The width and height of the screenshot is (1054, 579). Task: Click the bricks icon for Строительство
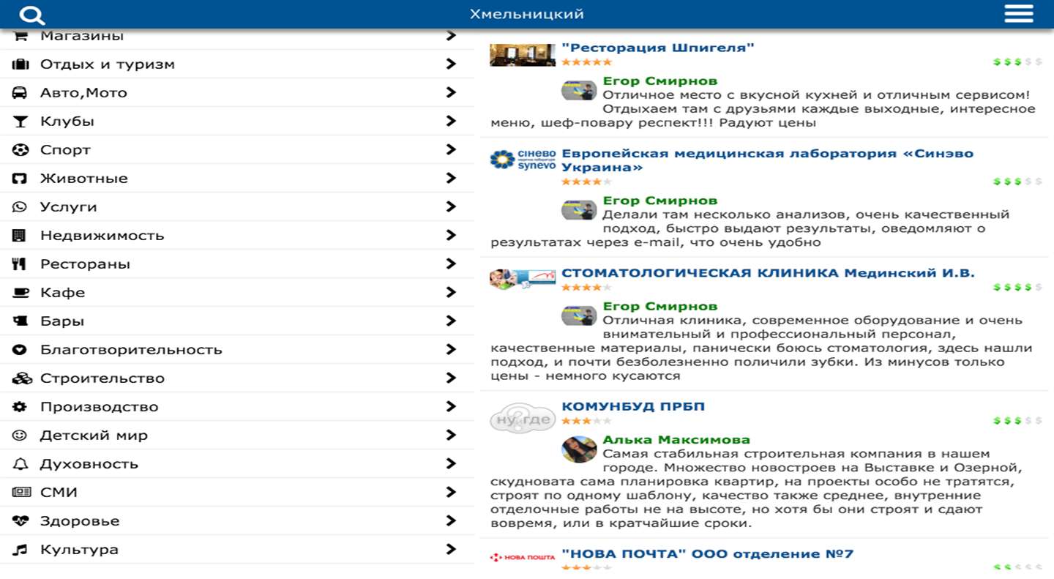(22, 378)
